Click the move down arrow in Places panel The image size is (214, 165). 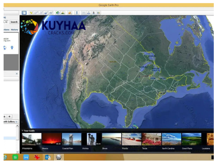pyautogui.click(x=10, y=117)
